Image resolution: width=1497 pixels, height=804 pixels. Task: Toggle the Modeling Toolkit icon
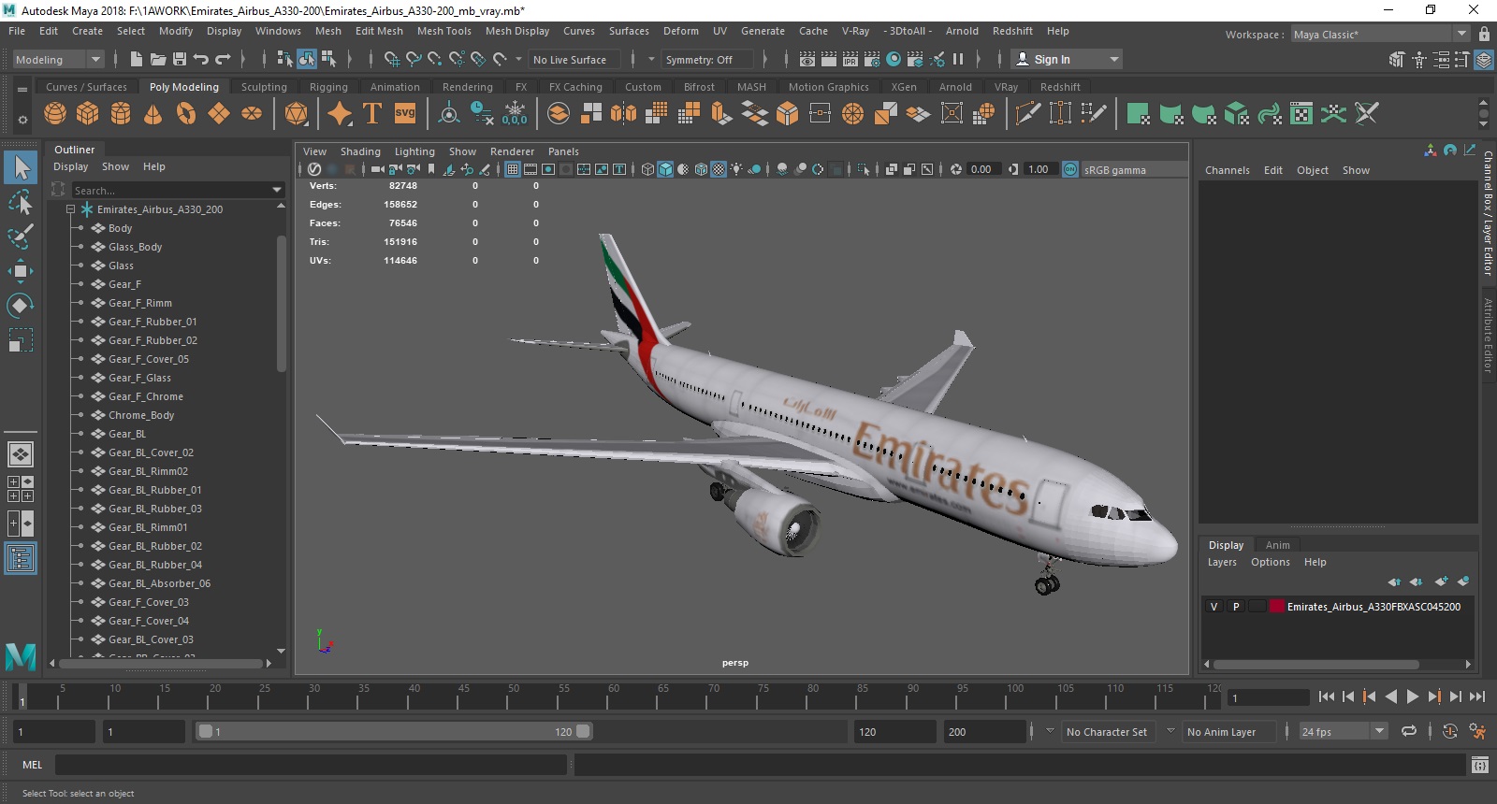click(x=1397, y=59)
